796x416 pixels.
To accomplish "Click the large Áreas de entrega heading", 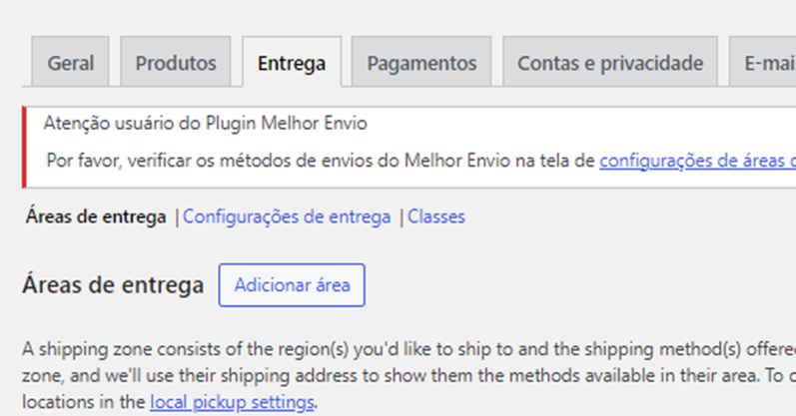I will click(113, 285).
